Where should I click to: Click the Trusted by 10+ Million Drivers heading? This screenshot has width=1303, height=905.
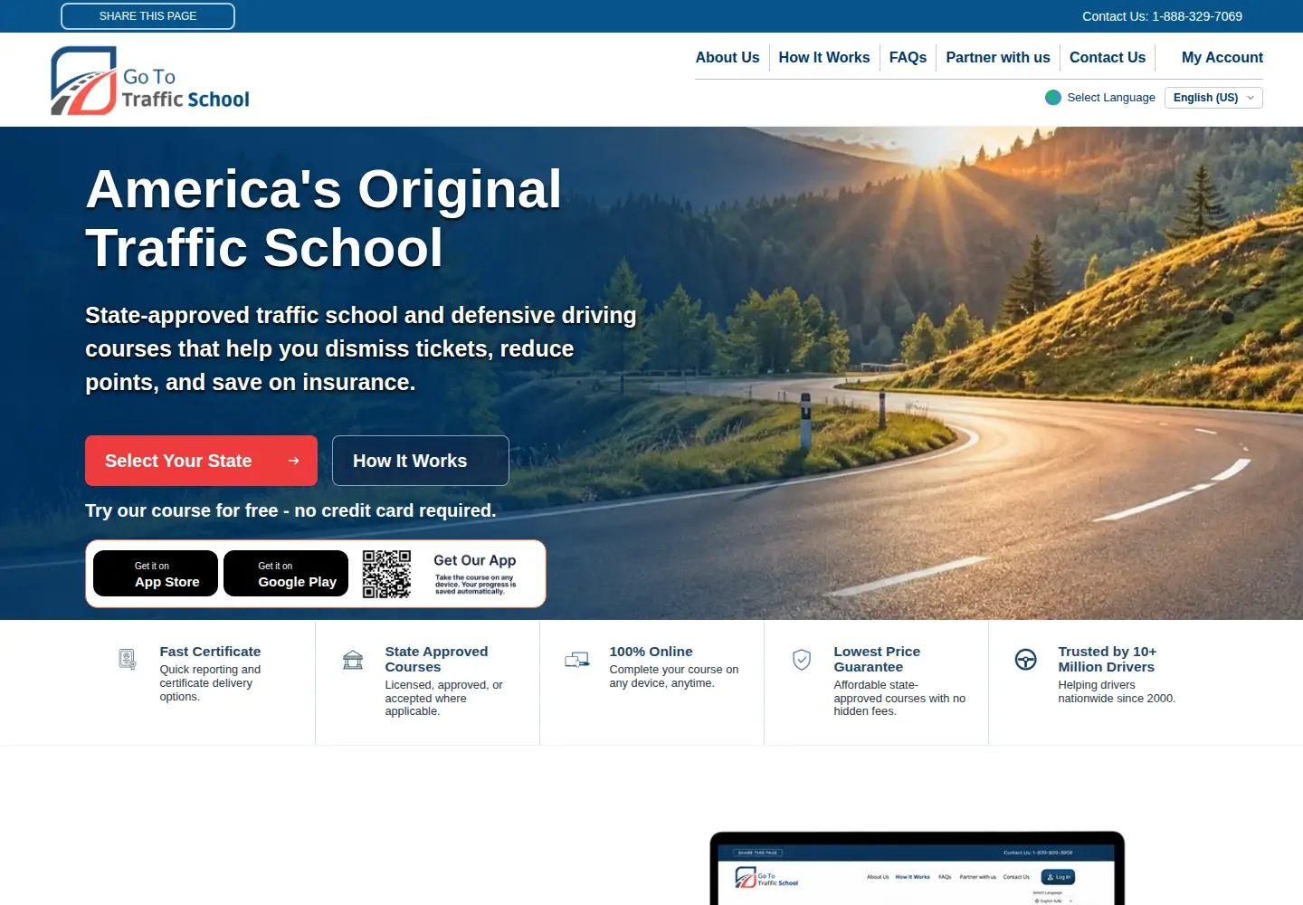point(1107,659)
